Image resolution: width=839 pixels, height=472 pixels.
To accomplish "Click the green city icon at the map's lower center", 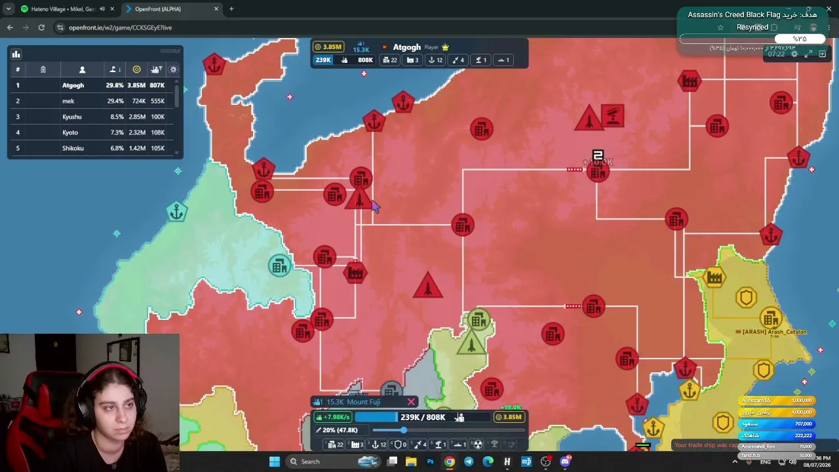I will 478,321.
